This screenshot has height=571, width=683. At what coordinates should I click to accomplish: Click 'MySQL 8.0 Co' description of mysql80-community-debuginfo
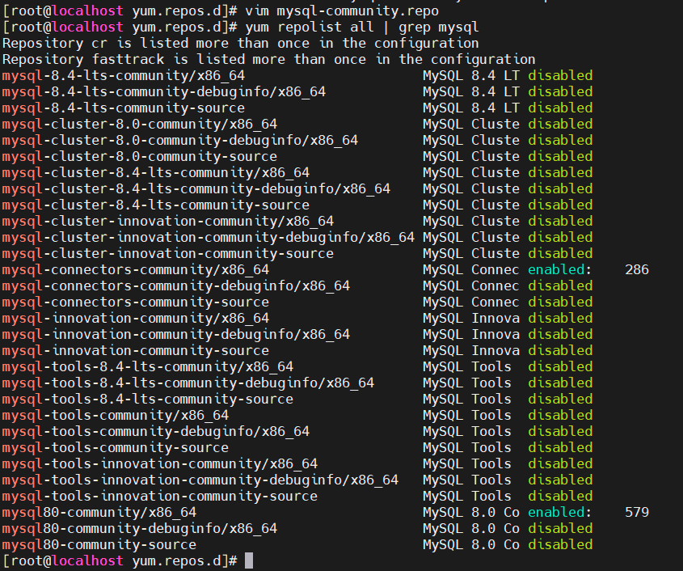click(x=471, y=528)
